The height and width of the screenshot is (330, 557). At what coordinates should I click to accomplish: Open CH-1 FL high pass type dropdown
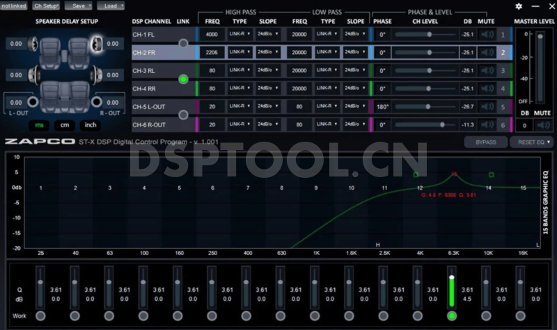tap(240, 34)
